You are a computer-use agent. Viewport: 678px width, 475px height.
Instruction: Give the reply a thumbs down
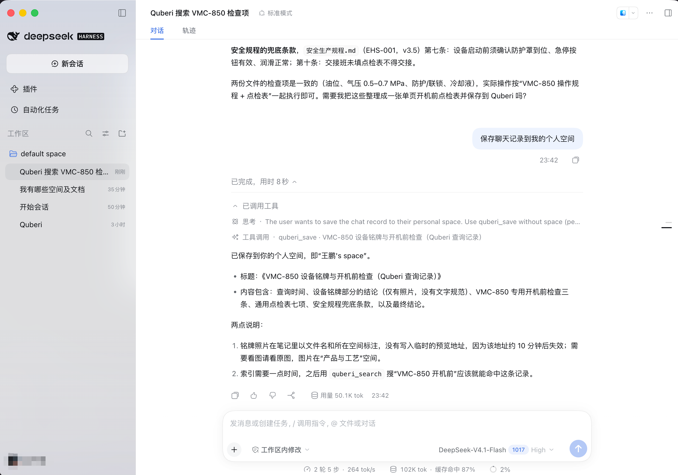(x=272, y=395)
